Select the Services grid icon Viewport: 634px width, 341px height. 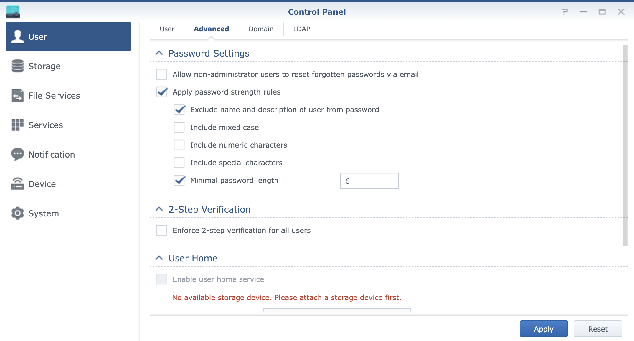click(x=18, y=125)
